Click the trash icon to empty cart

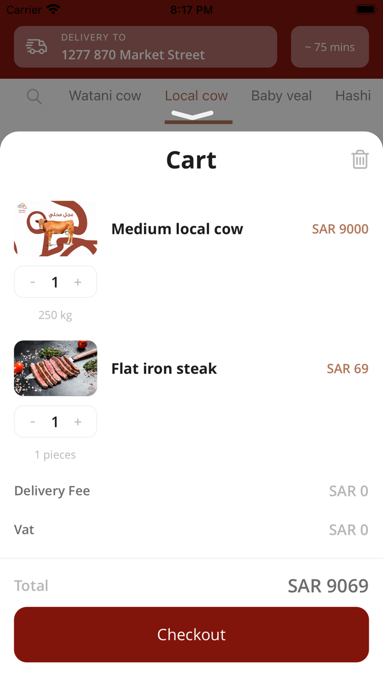click(359, 160)
